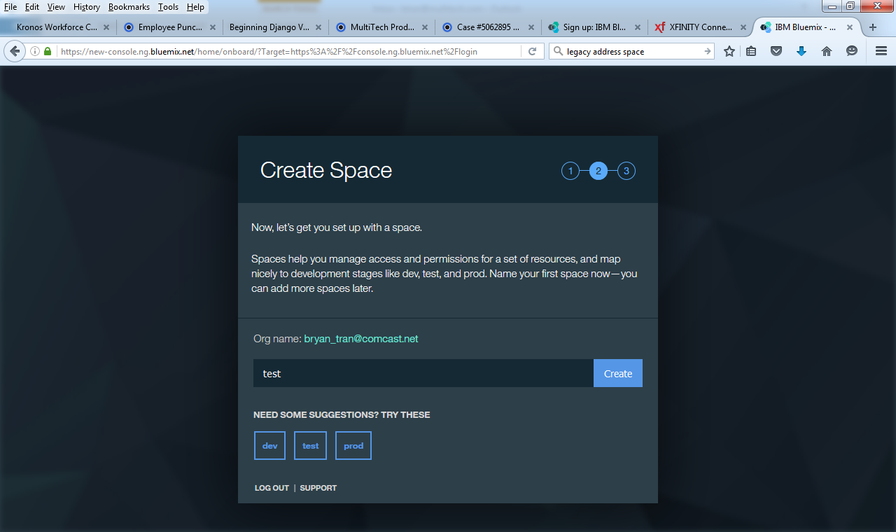This screenshot has height=532, width=896.
Task: Click the space name input field
Action: pyautogui.click(x=423, y=374)
